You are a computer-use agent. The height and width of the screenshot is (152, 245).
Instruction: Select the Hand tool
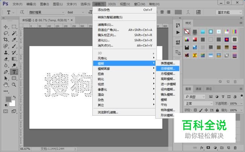6,85
